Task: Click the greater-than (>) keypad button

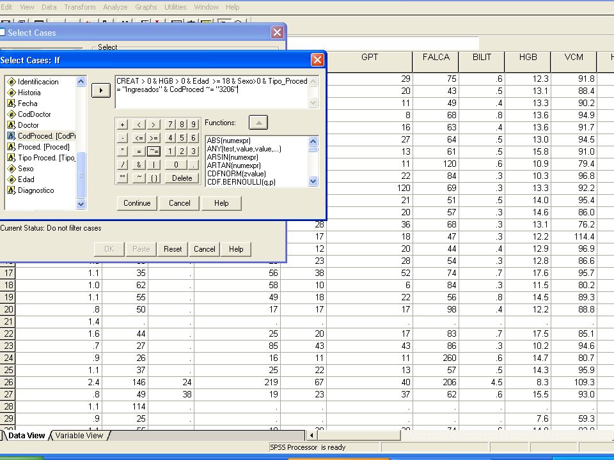Action: coord(153,125)
